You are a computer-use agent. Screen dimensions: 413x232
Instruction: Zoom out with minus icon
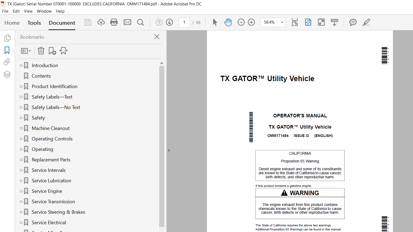[241, 22]
